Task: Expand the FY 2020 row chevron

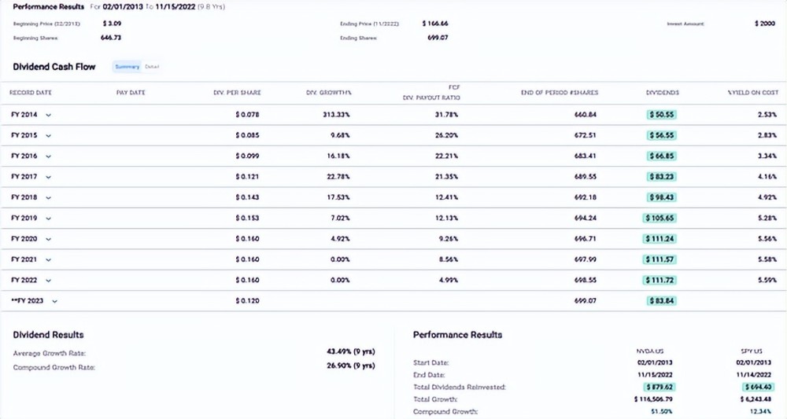Action: coord(49,238)
